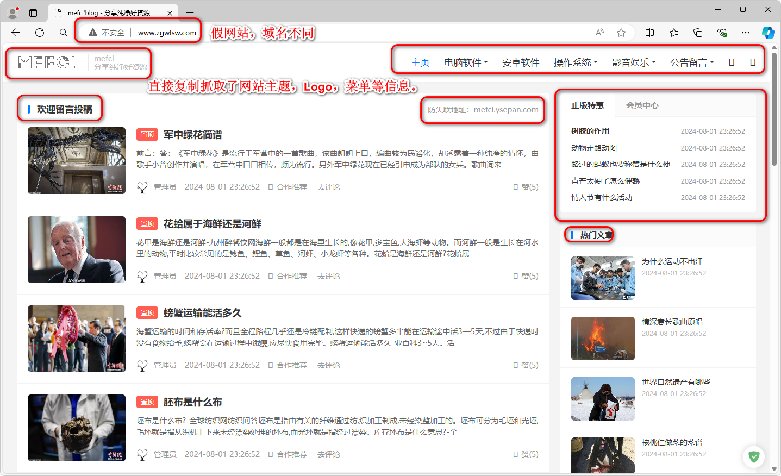Open the article 花蛤属于海鲜还是河鲜

click(213, 224)
